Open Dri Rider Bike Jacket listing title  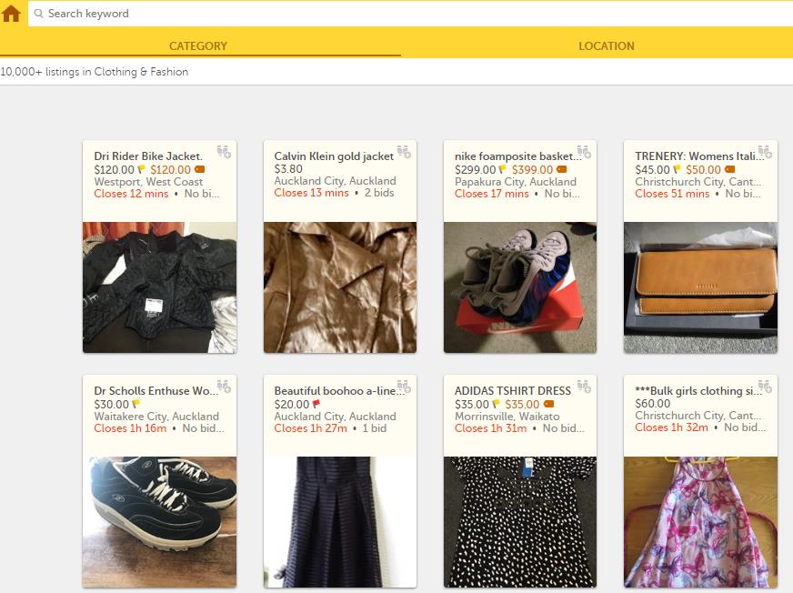[148, 156]
